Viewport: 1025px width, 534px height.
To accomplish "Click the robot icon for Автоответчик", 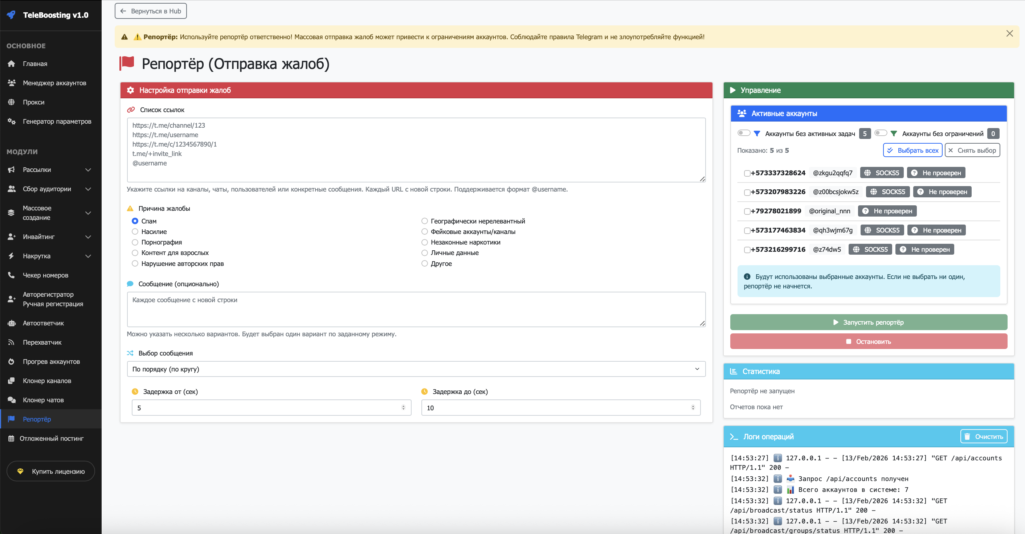I will 11,323.
